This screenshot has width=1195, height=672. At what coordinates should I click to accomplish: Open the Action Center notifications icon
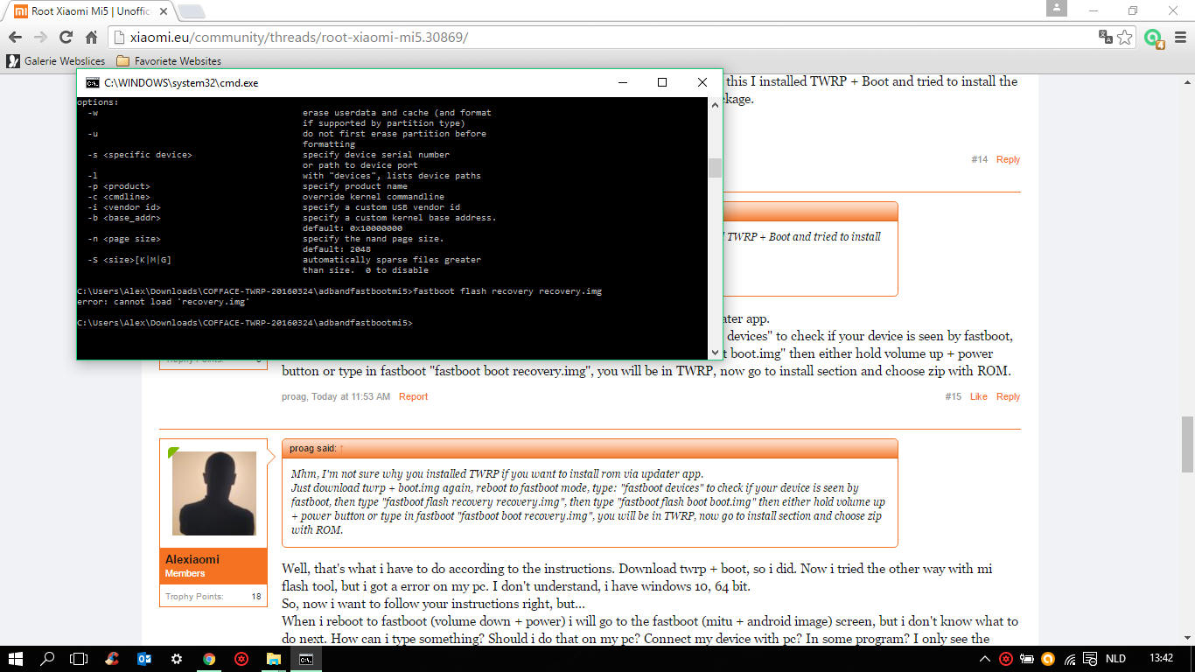(1090, 659)
